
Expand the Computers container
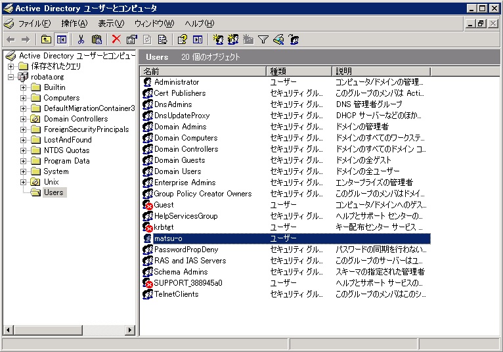[23, 99]
